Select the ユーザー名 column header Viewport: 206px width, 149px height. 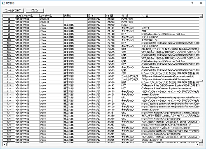click(51, 16)
